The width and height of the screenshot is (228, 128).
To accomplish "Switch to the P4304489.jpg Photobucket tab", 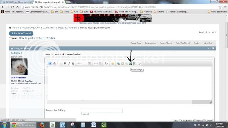I will [x=17, y=2].
